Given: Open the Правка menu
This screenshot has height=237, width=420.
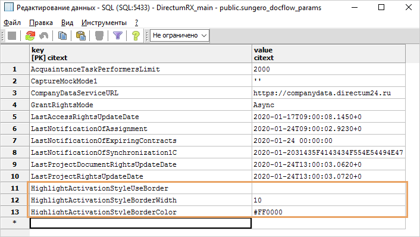Looking at the screenshot, I should pos(41,23).
